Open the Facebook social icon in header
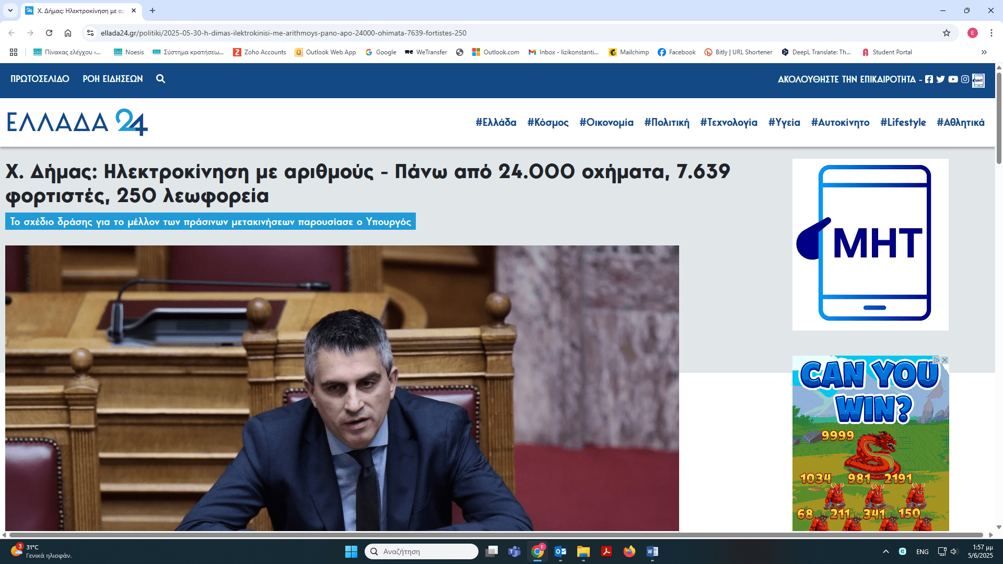 pos(929,79)
